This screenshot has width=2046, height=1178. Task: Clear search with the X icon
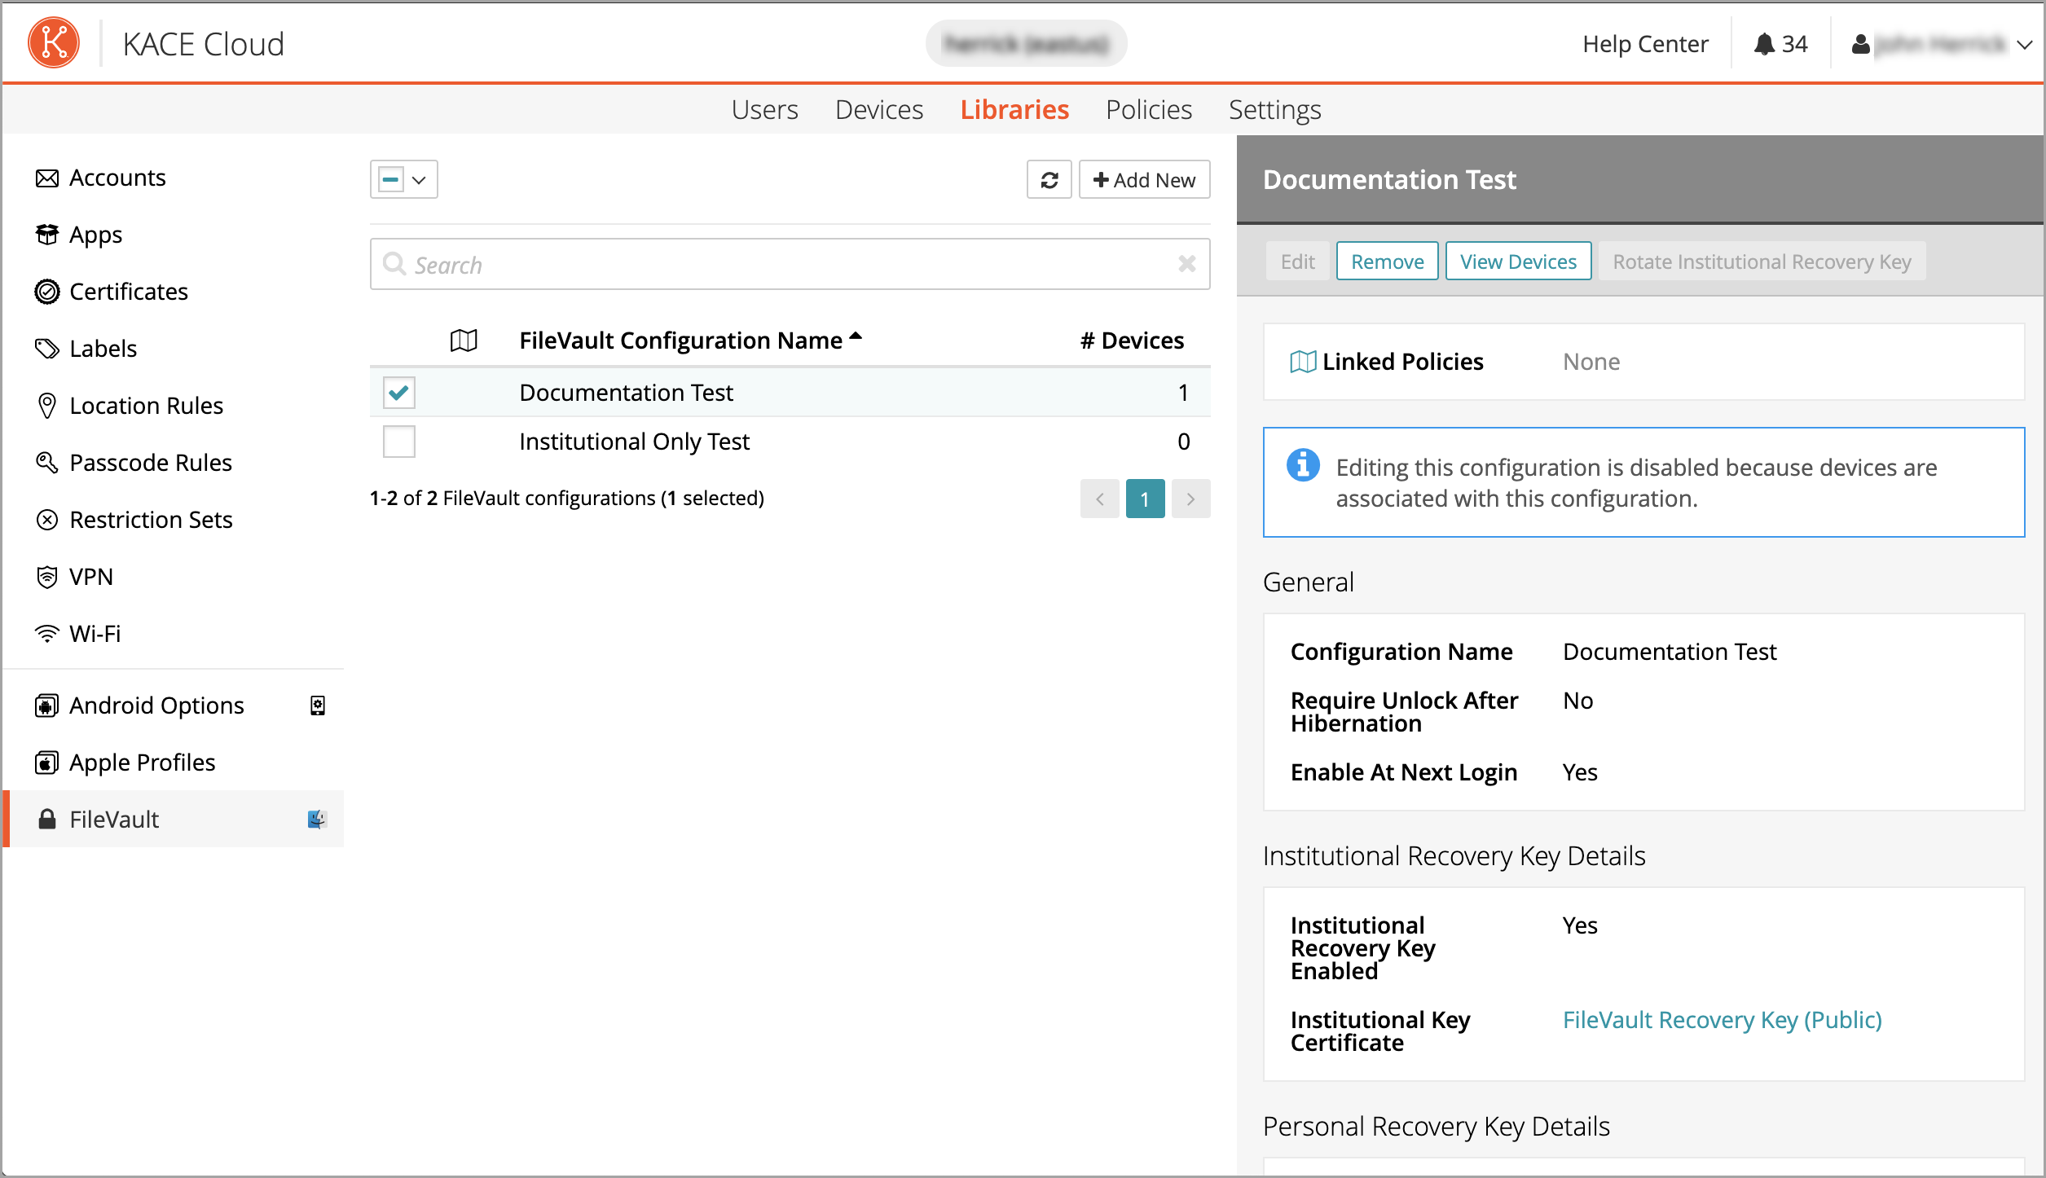[x=1186, y=264]
